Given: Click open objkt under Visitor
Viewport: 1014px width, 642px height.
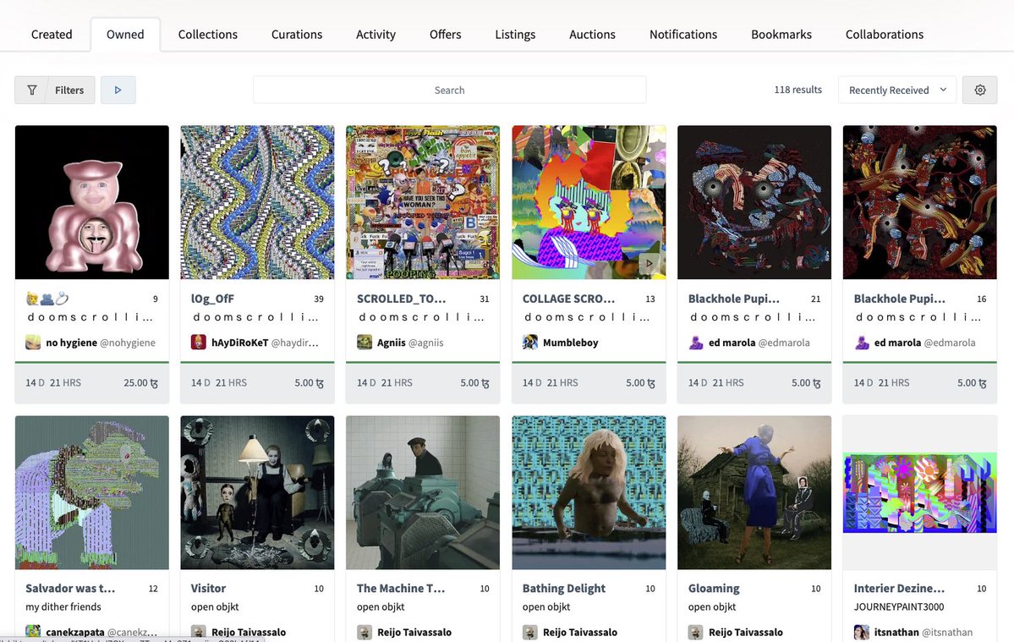Looking at the screenshot, I should (x=215, y=606).
